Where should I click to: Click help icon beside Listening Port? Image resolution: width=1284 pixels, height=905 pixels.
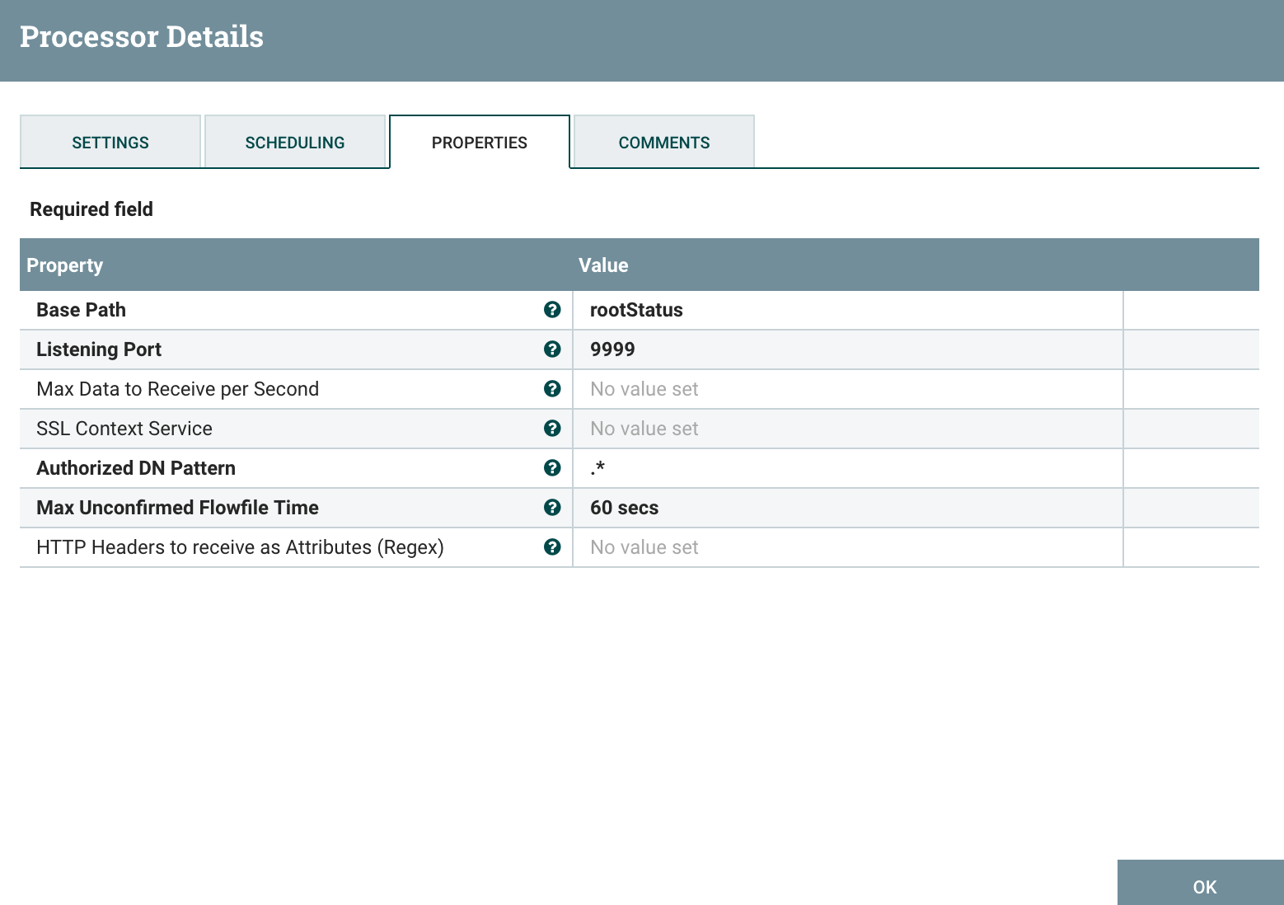click(x=552, y=349)
